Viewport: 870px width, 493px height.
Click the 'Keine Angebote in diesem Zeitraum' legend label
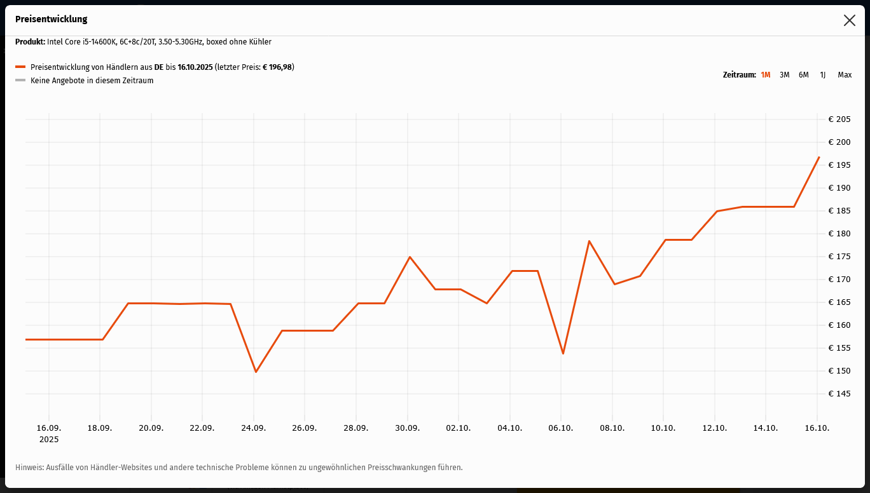point(92,81)
